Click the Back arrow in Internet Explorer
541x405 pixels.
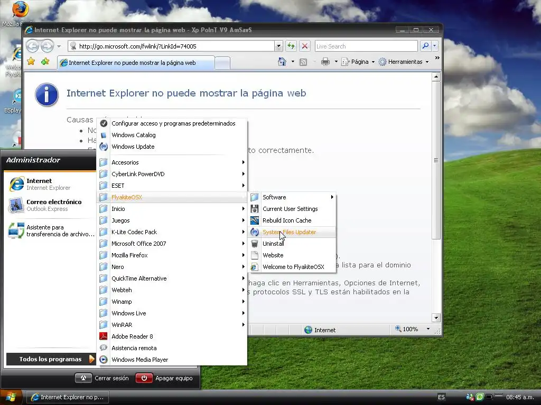[x=32, y=46]
